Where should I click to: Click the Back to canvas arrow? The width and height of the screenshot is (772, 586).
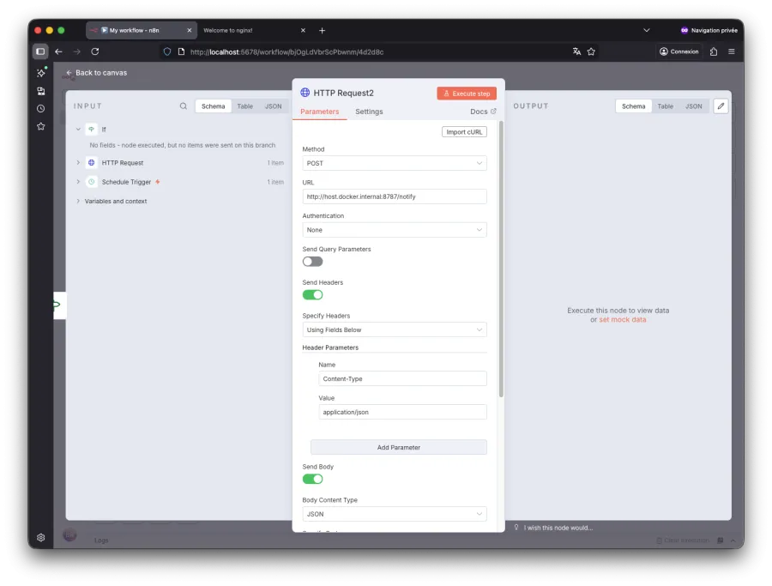[x=69, y=73]
